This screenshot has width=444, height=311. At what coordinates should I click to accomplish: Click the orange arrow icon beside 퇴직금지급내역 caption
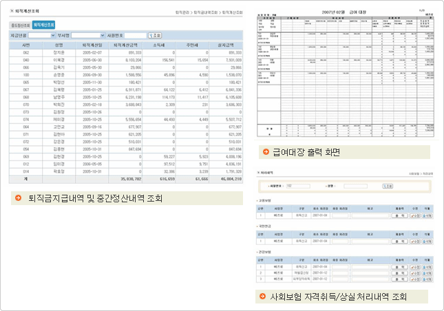pos(17,199)
